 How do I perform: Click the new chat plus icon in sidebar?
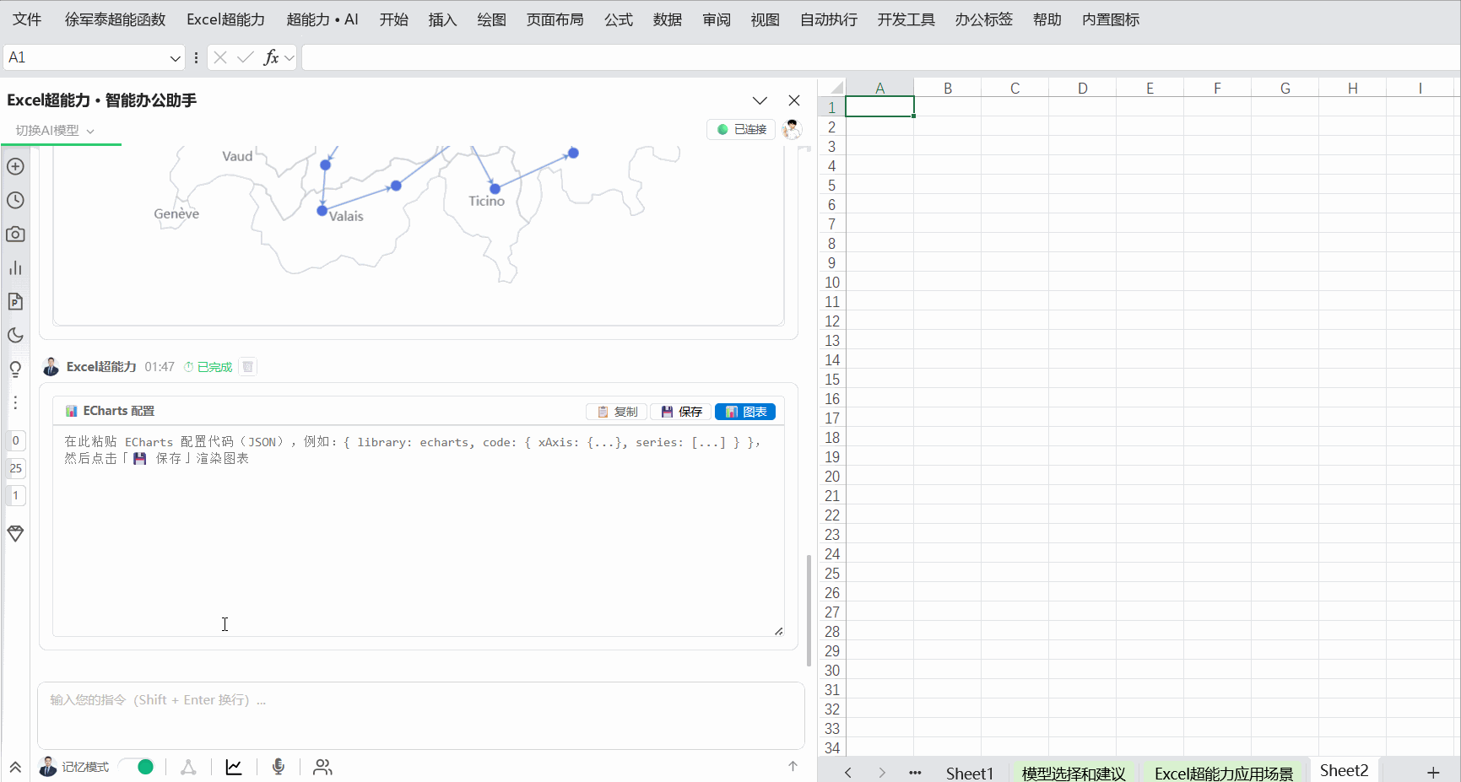tap(15, 166)
